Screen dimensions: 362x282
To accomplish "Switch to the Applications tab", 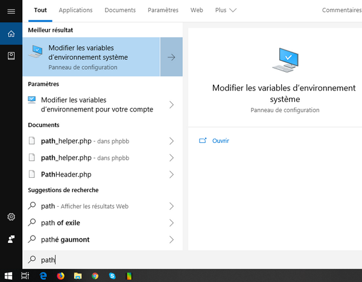I will pyautogui.click(x=75, y=10).
